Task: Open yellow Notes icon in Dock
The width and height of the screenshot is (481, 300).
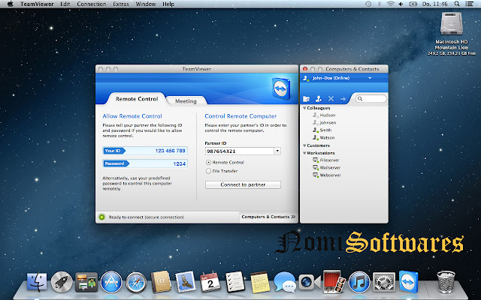Action: click(x=260, y=282)
